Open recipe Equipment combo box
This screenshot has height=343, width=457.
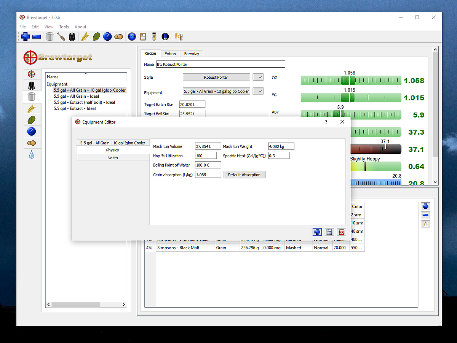(x=216, y=91)
